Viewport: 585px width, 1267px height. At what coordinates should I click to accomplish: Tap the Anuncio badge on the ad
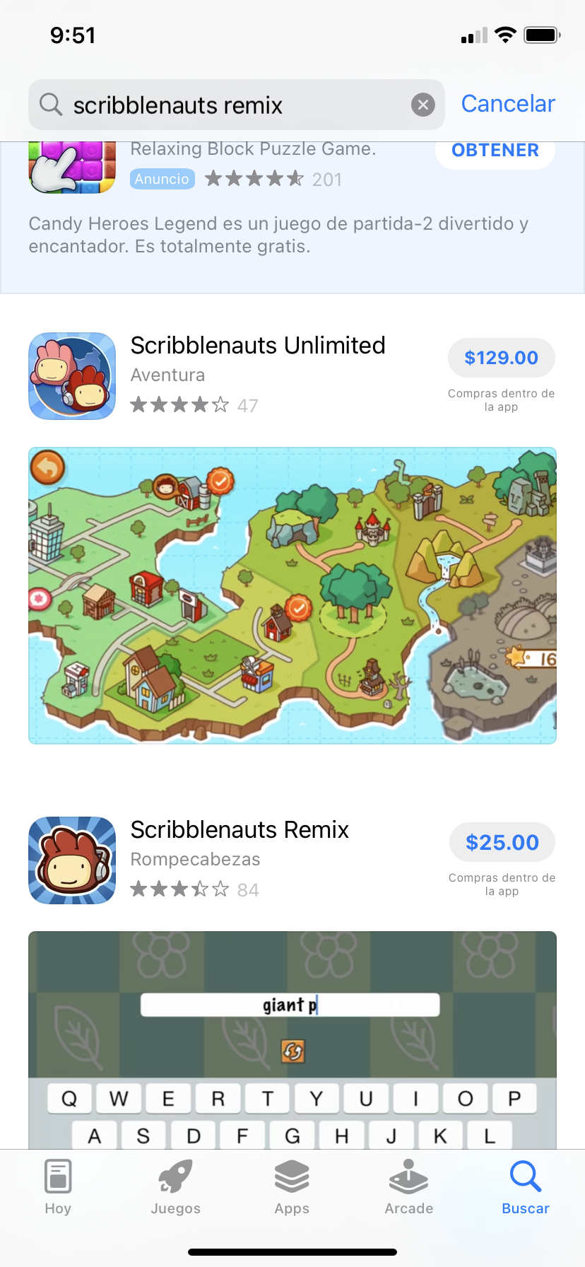(x=162, y=179)
